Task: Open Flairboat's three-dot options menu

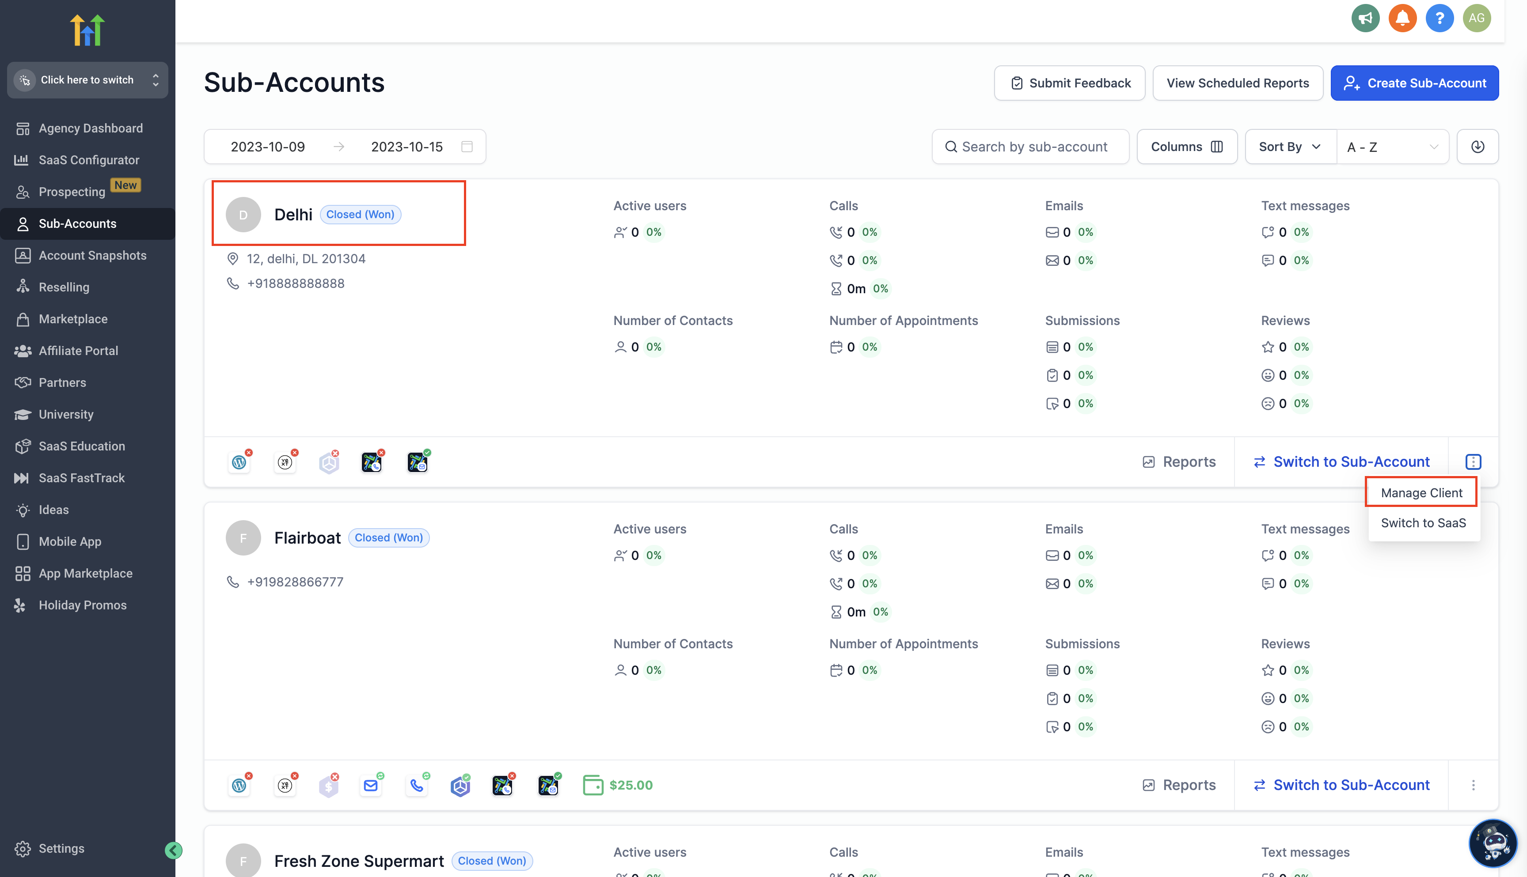Action: (x=1473, y=786)
